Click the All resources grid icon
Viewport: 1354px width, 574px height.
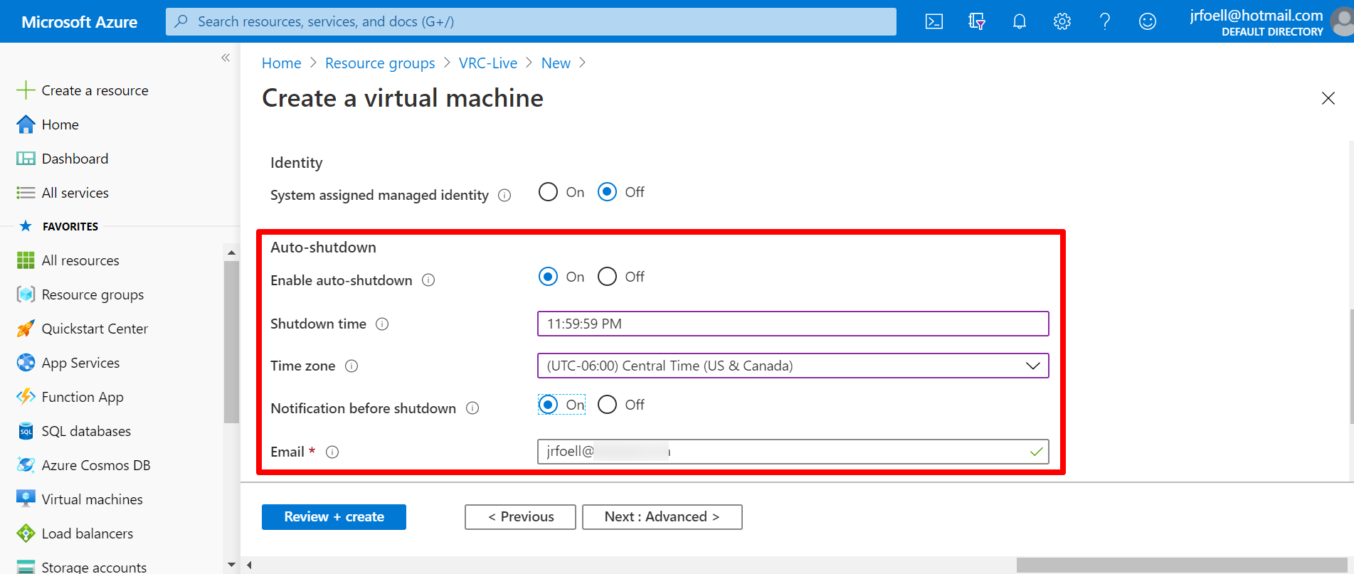[26, 260]
